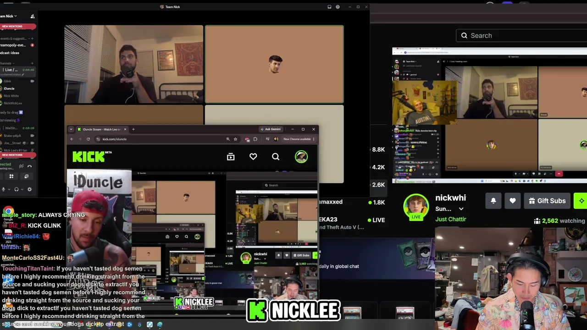Disconnect from the Discord voice call

tap(30, 166)
